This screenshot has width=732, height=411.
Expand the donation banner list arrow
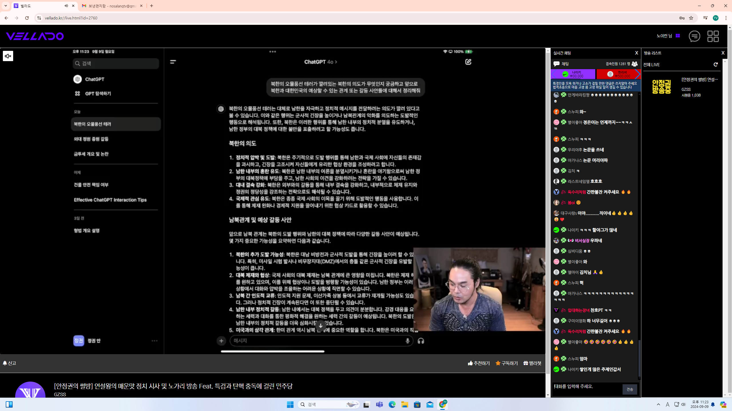pos(638,74)
